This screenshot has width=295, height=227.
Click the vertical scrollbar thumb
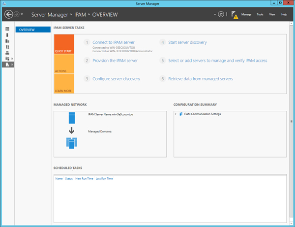tap(291, 122)
